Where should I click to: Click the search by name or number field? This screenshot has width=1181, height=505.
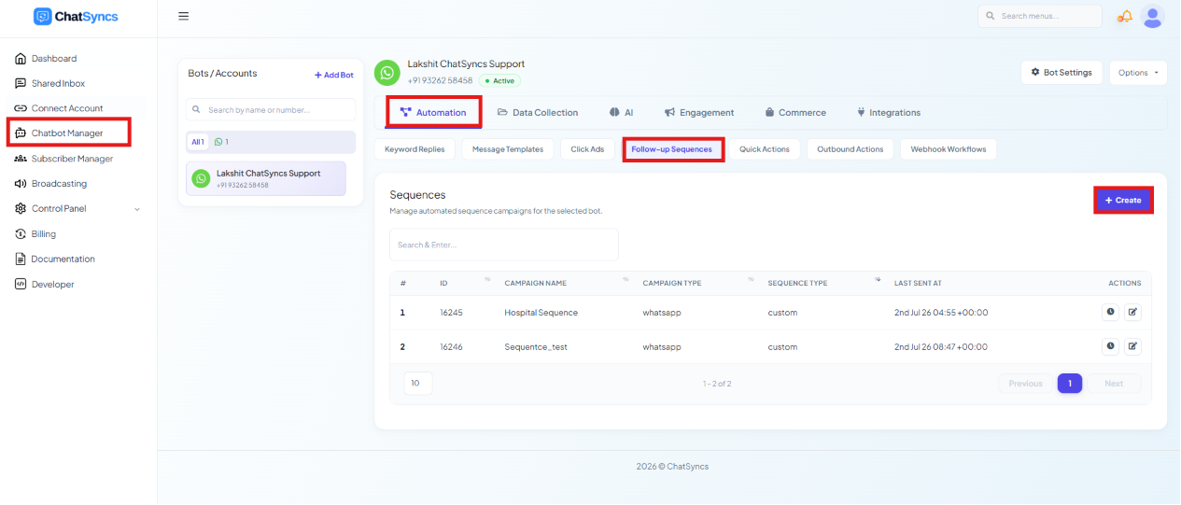pyautogui.click(x=271, y=109)
